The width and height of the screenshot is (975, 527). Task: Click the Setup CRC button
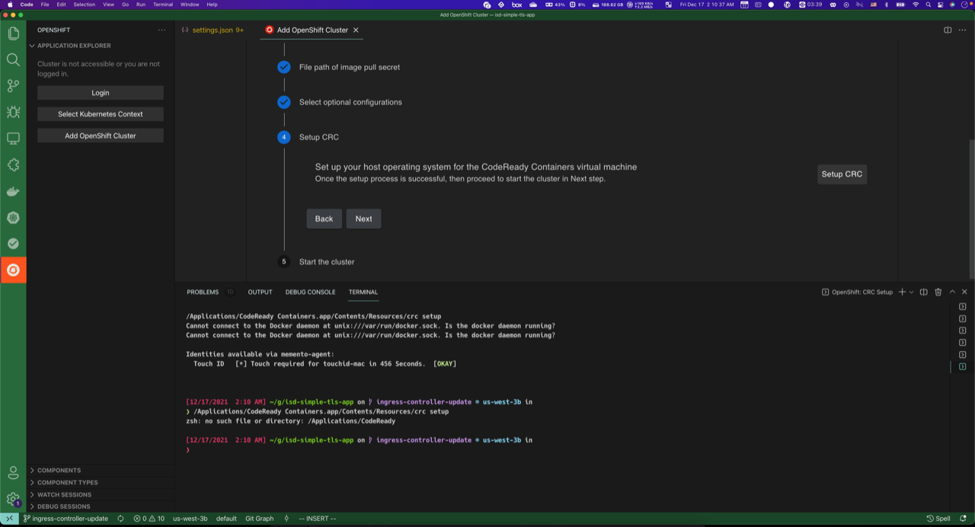pyautogui.click(x=842, y=174)
